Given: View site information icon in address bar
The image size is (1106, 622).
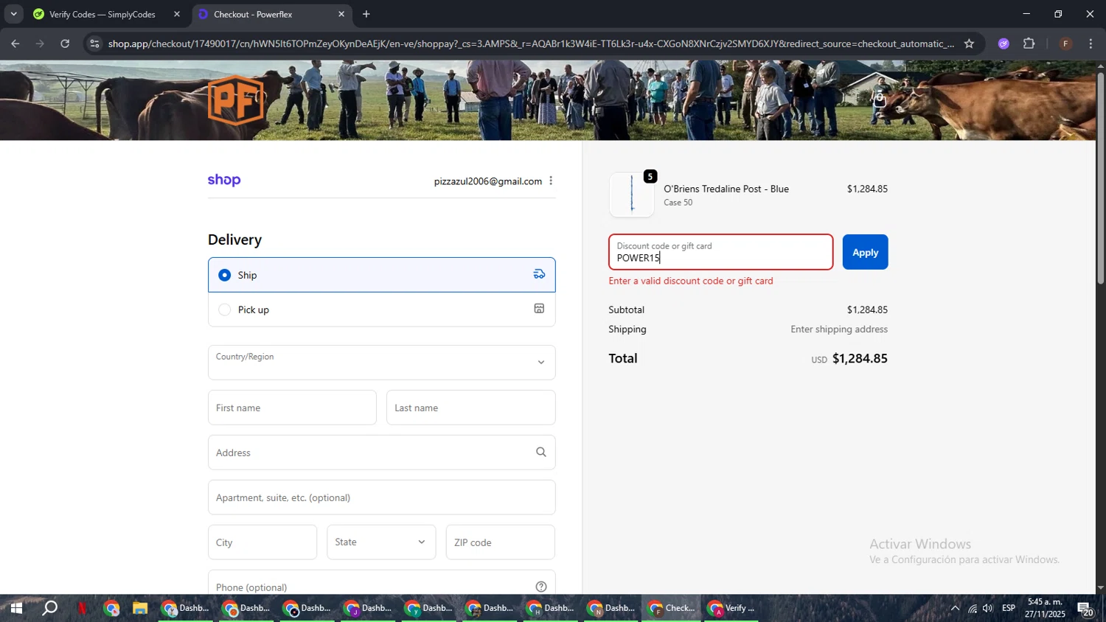Looking at the screenshot, I should [94, 43].
